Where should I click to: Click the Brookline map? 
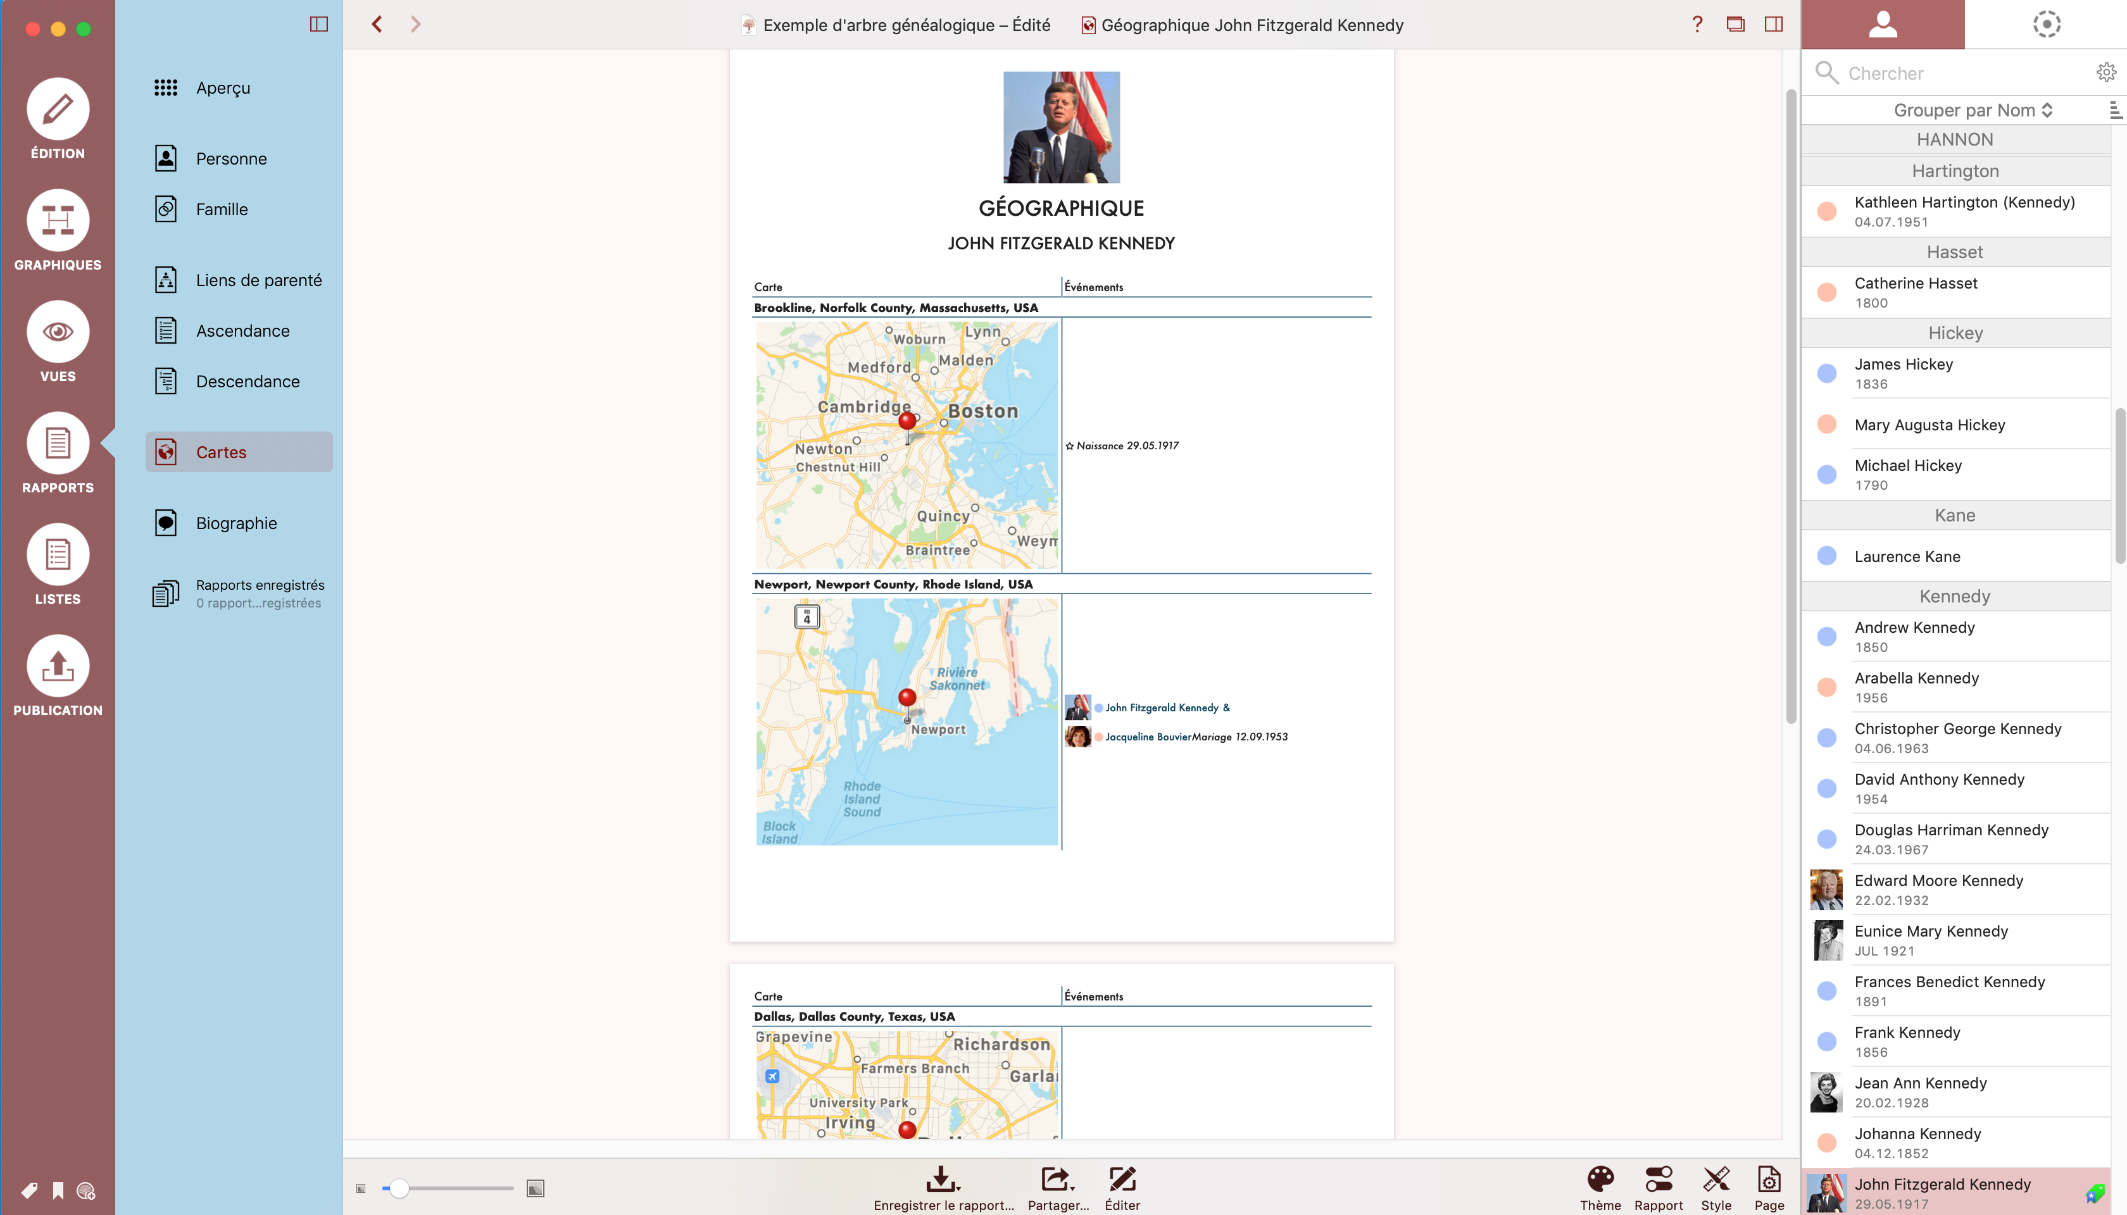tap(907, 445)
